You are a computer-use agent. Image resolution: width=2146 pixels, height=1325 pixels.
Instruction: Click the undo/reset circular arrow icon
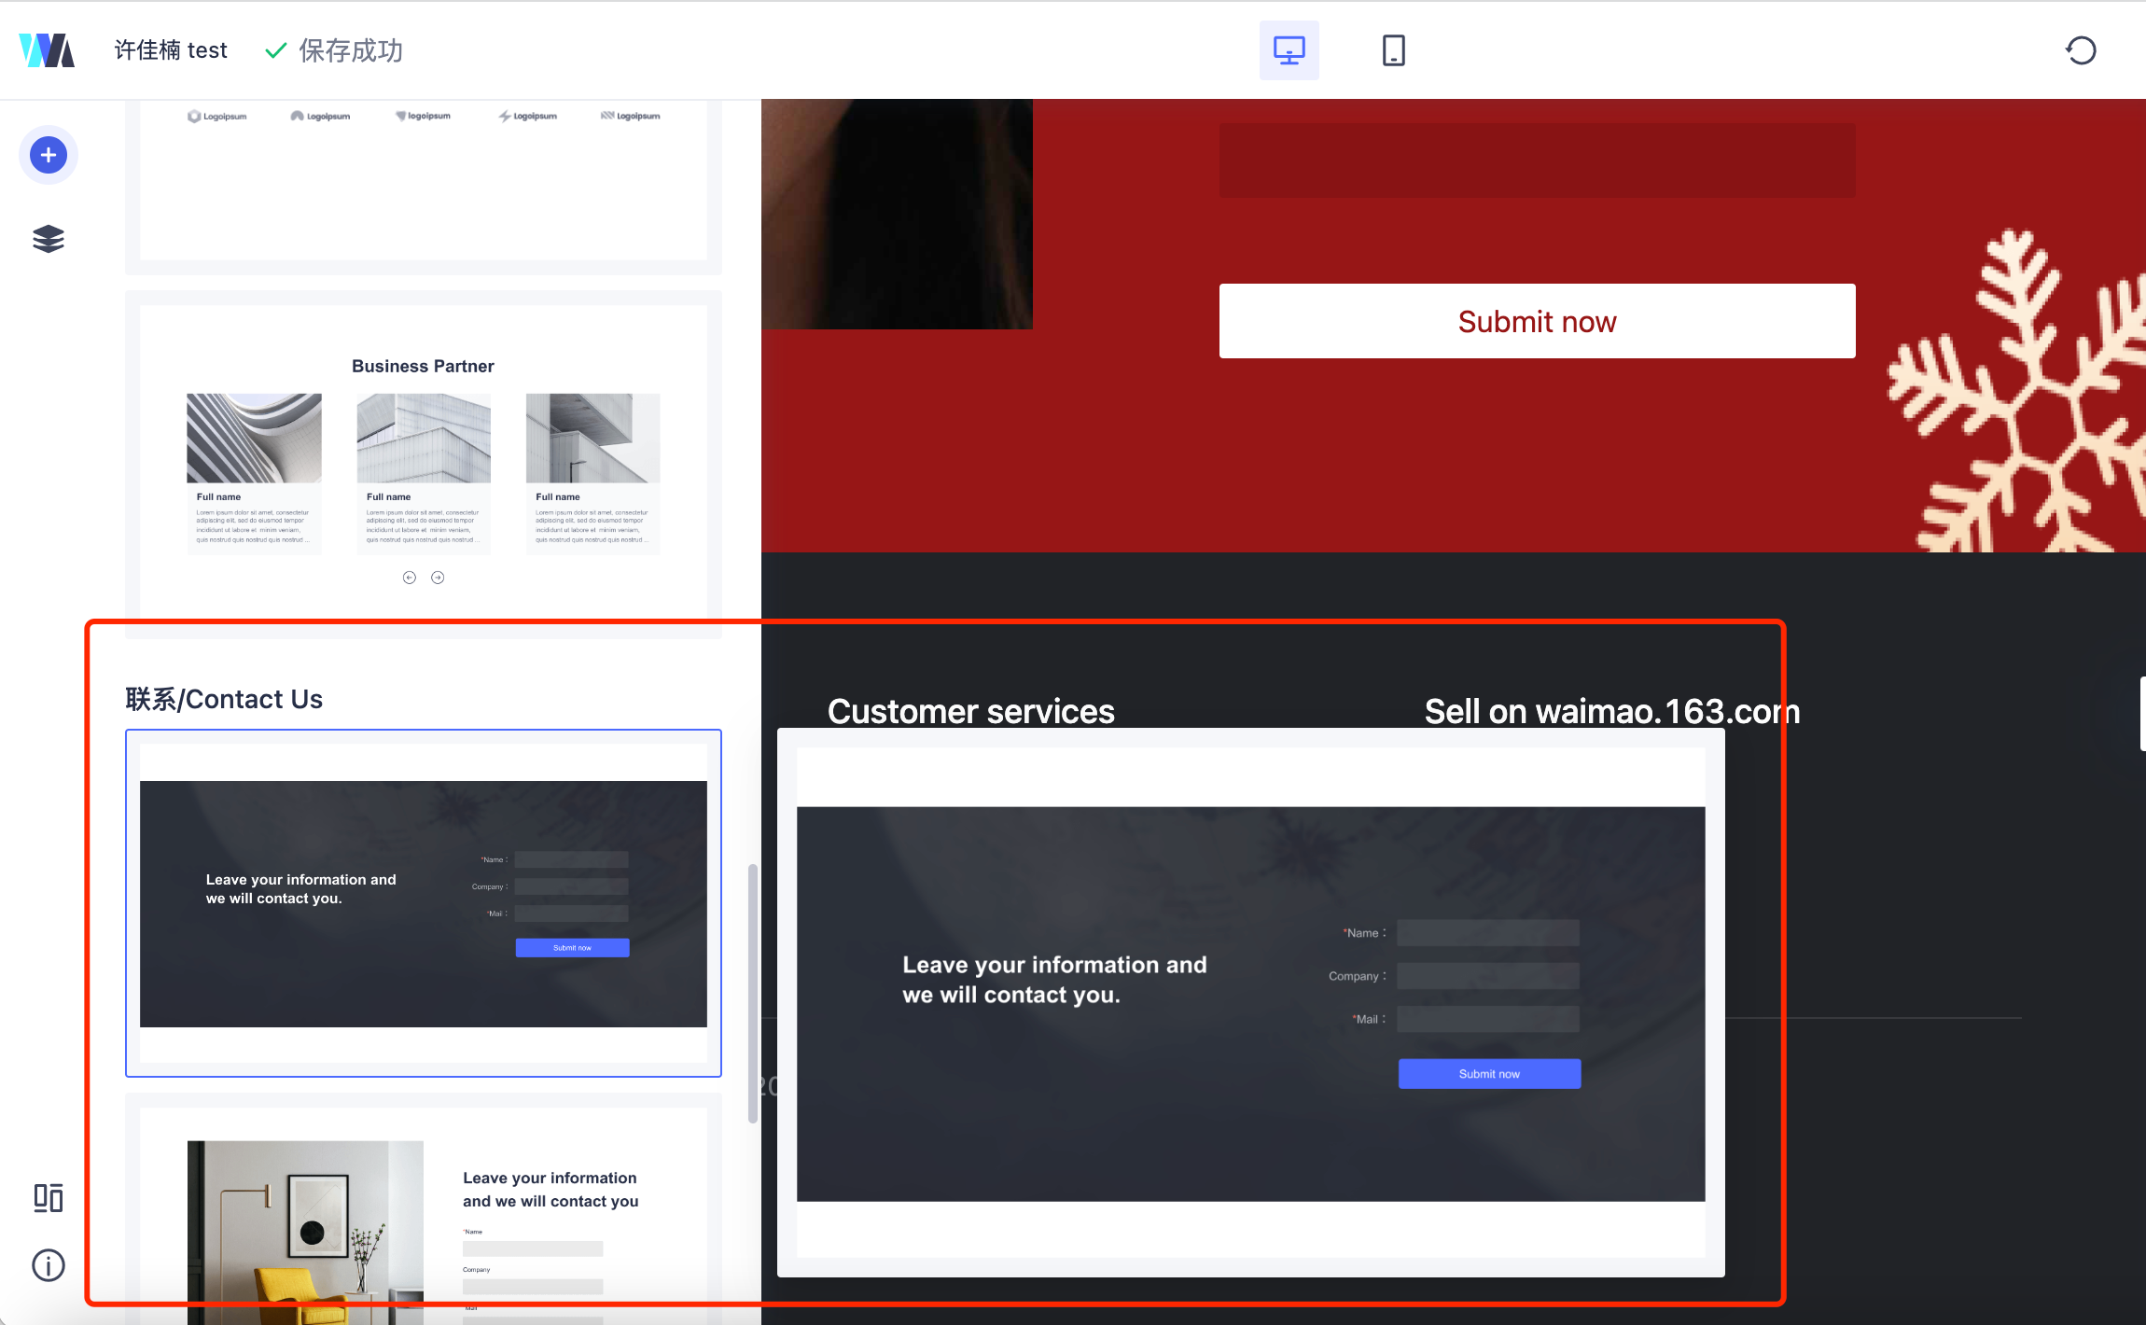(2080, 50)
